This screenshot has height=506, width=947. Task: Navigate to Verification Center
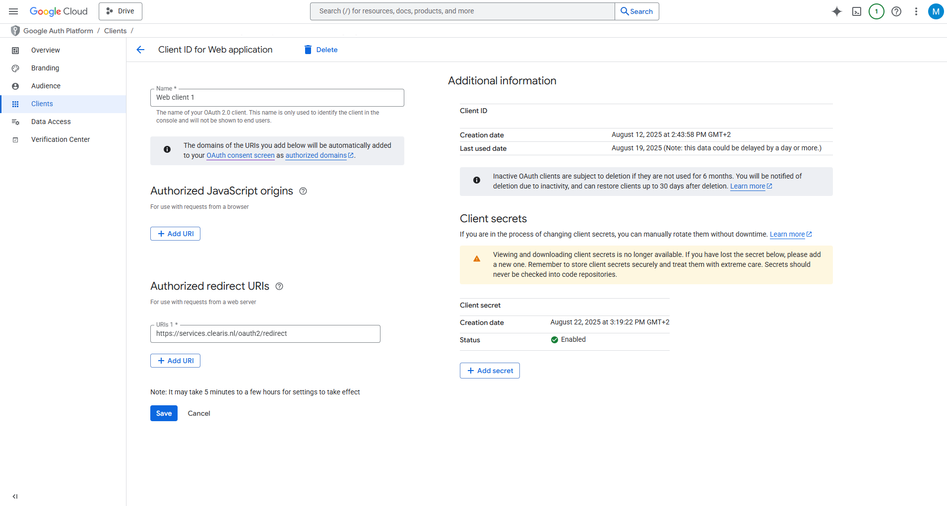[61, 139]
